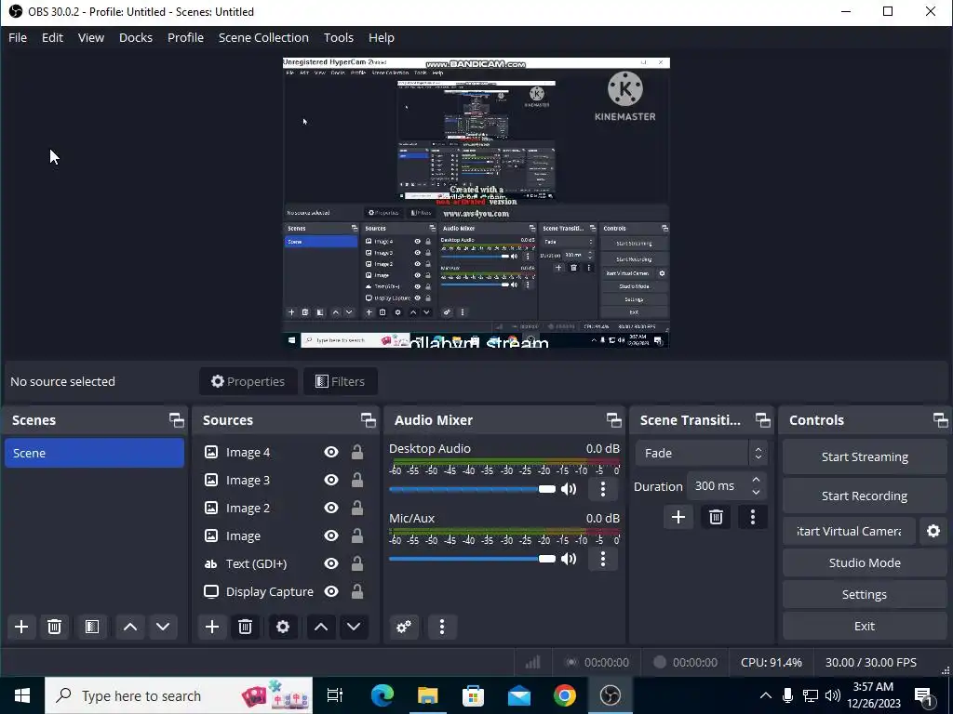Select the Image source row

pos(285,536)
